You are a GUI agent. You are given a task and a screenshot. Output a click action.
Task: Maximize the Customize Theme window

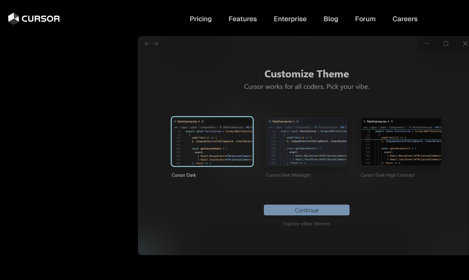pyautogui.click(x=446, y=43)
